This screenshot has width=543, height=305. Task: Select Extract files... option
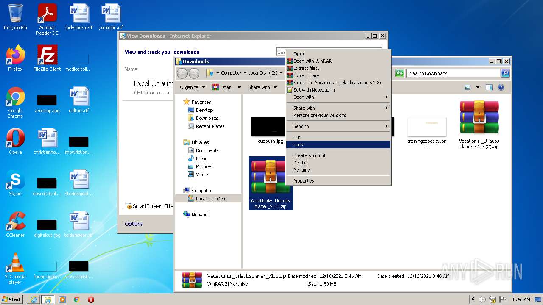(338, 68)
